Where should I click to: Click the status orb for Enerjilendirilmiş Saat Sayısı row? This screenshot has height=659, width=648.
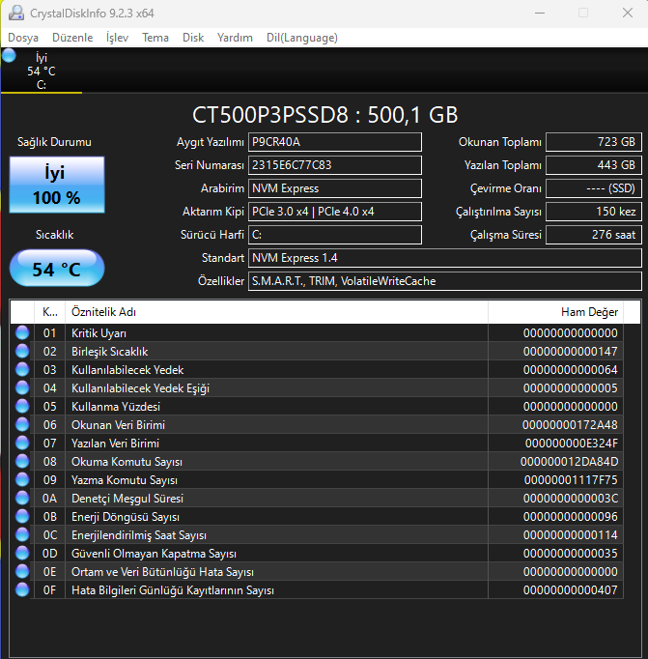[22, 535]
